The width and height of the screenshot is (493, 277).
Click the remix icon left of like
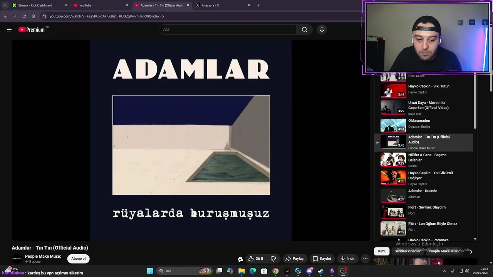[240, 259]
